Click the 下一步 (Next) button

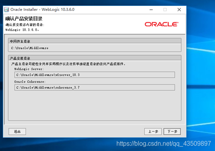pyautogui.click(x=172, y=132)
